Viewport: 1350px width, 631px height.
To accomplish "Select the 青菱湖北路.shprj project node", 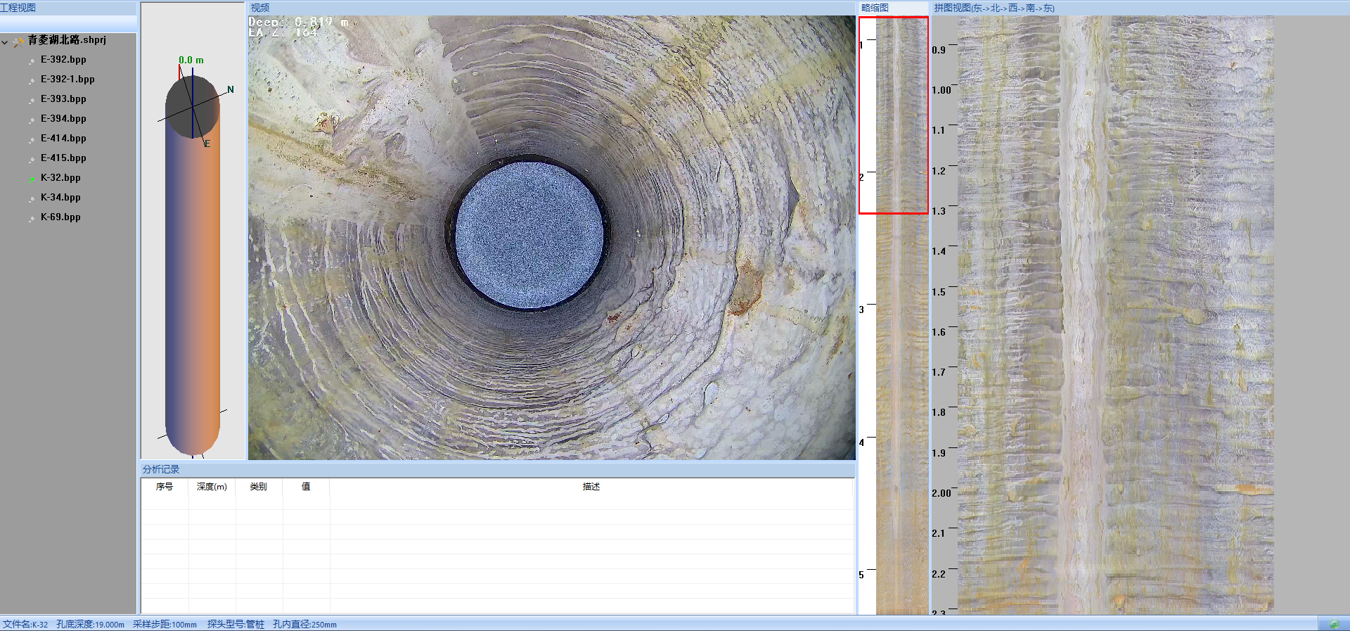I will click(67, 40).
